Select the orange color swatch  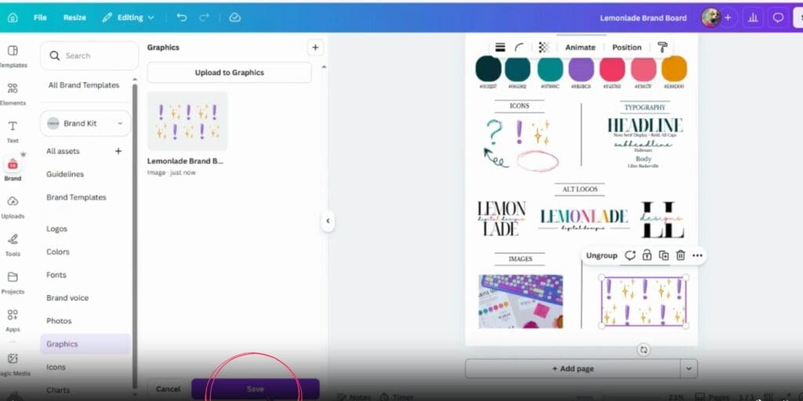[x=674, y=69]
